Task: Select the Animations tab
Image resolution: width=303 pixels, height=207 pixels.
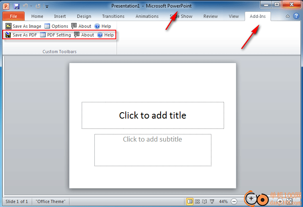Action: point(147,16)
